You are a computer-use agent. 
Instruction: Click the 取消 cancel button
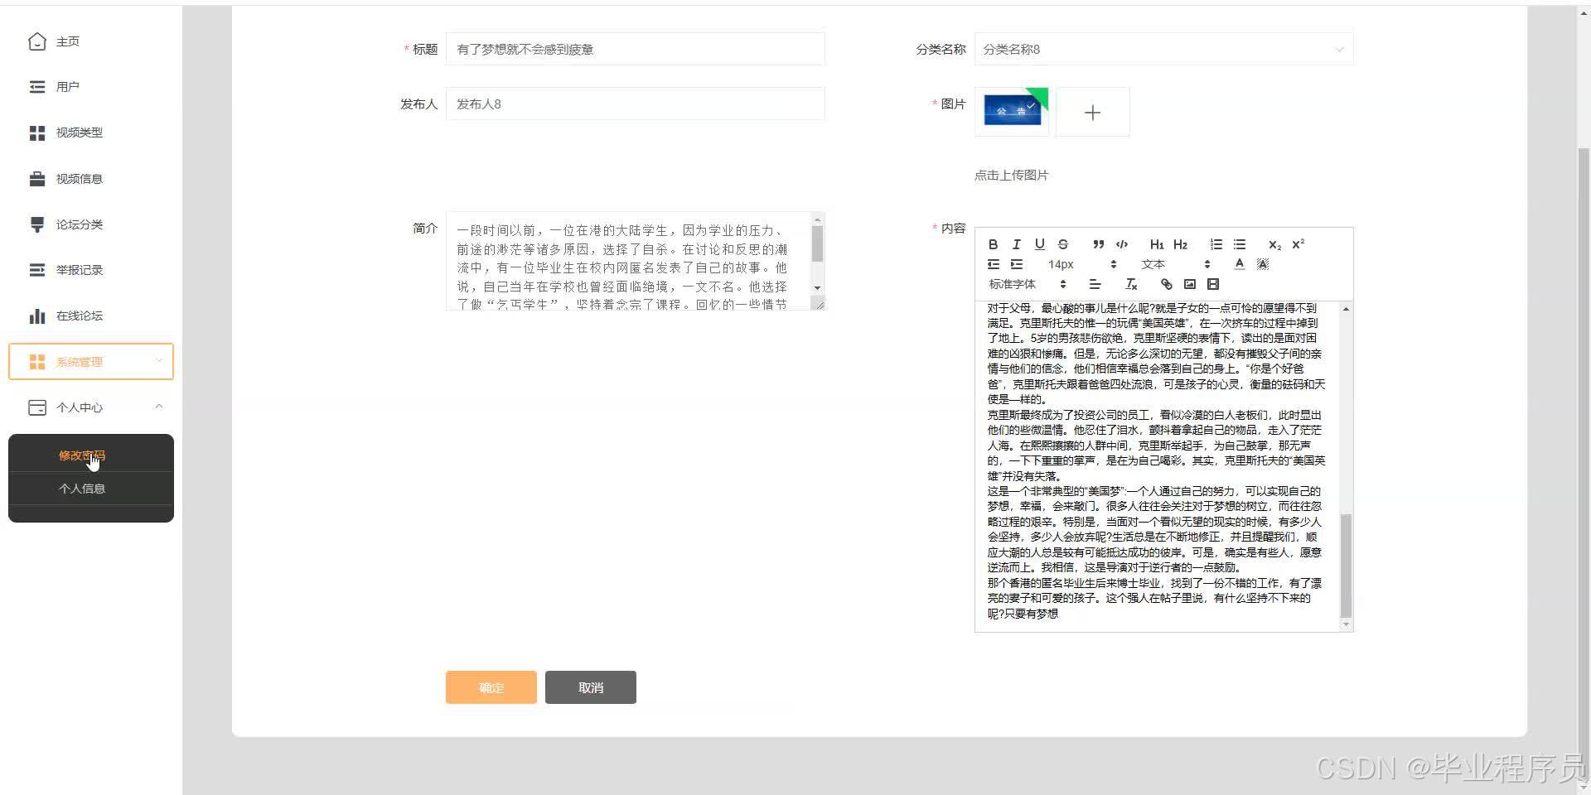click(590, 687)
